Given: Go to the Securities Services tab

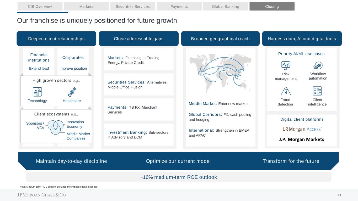Looking at the screenshot, I should 133,7.
